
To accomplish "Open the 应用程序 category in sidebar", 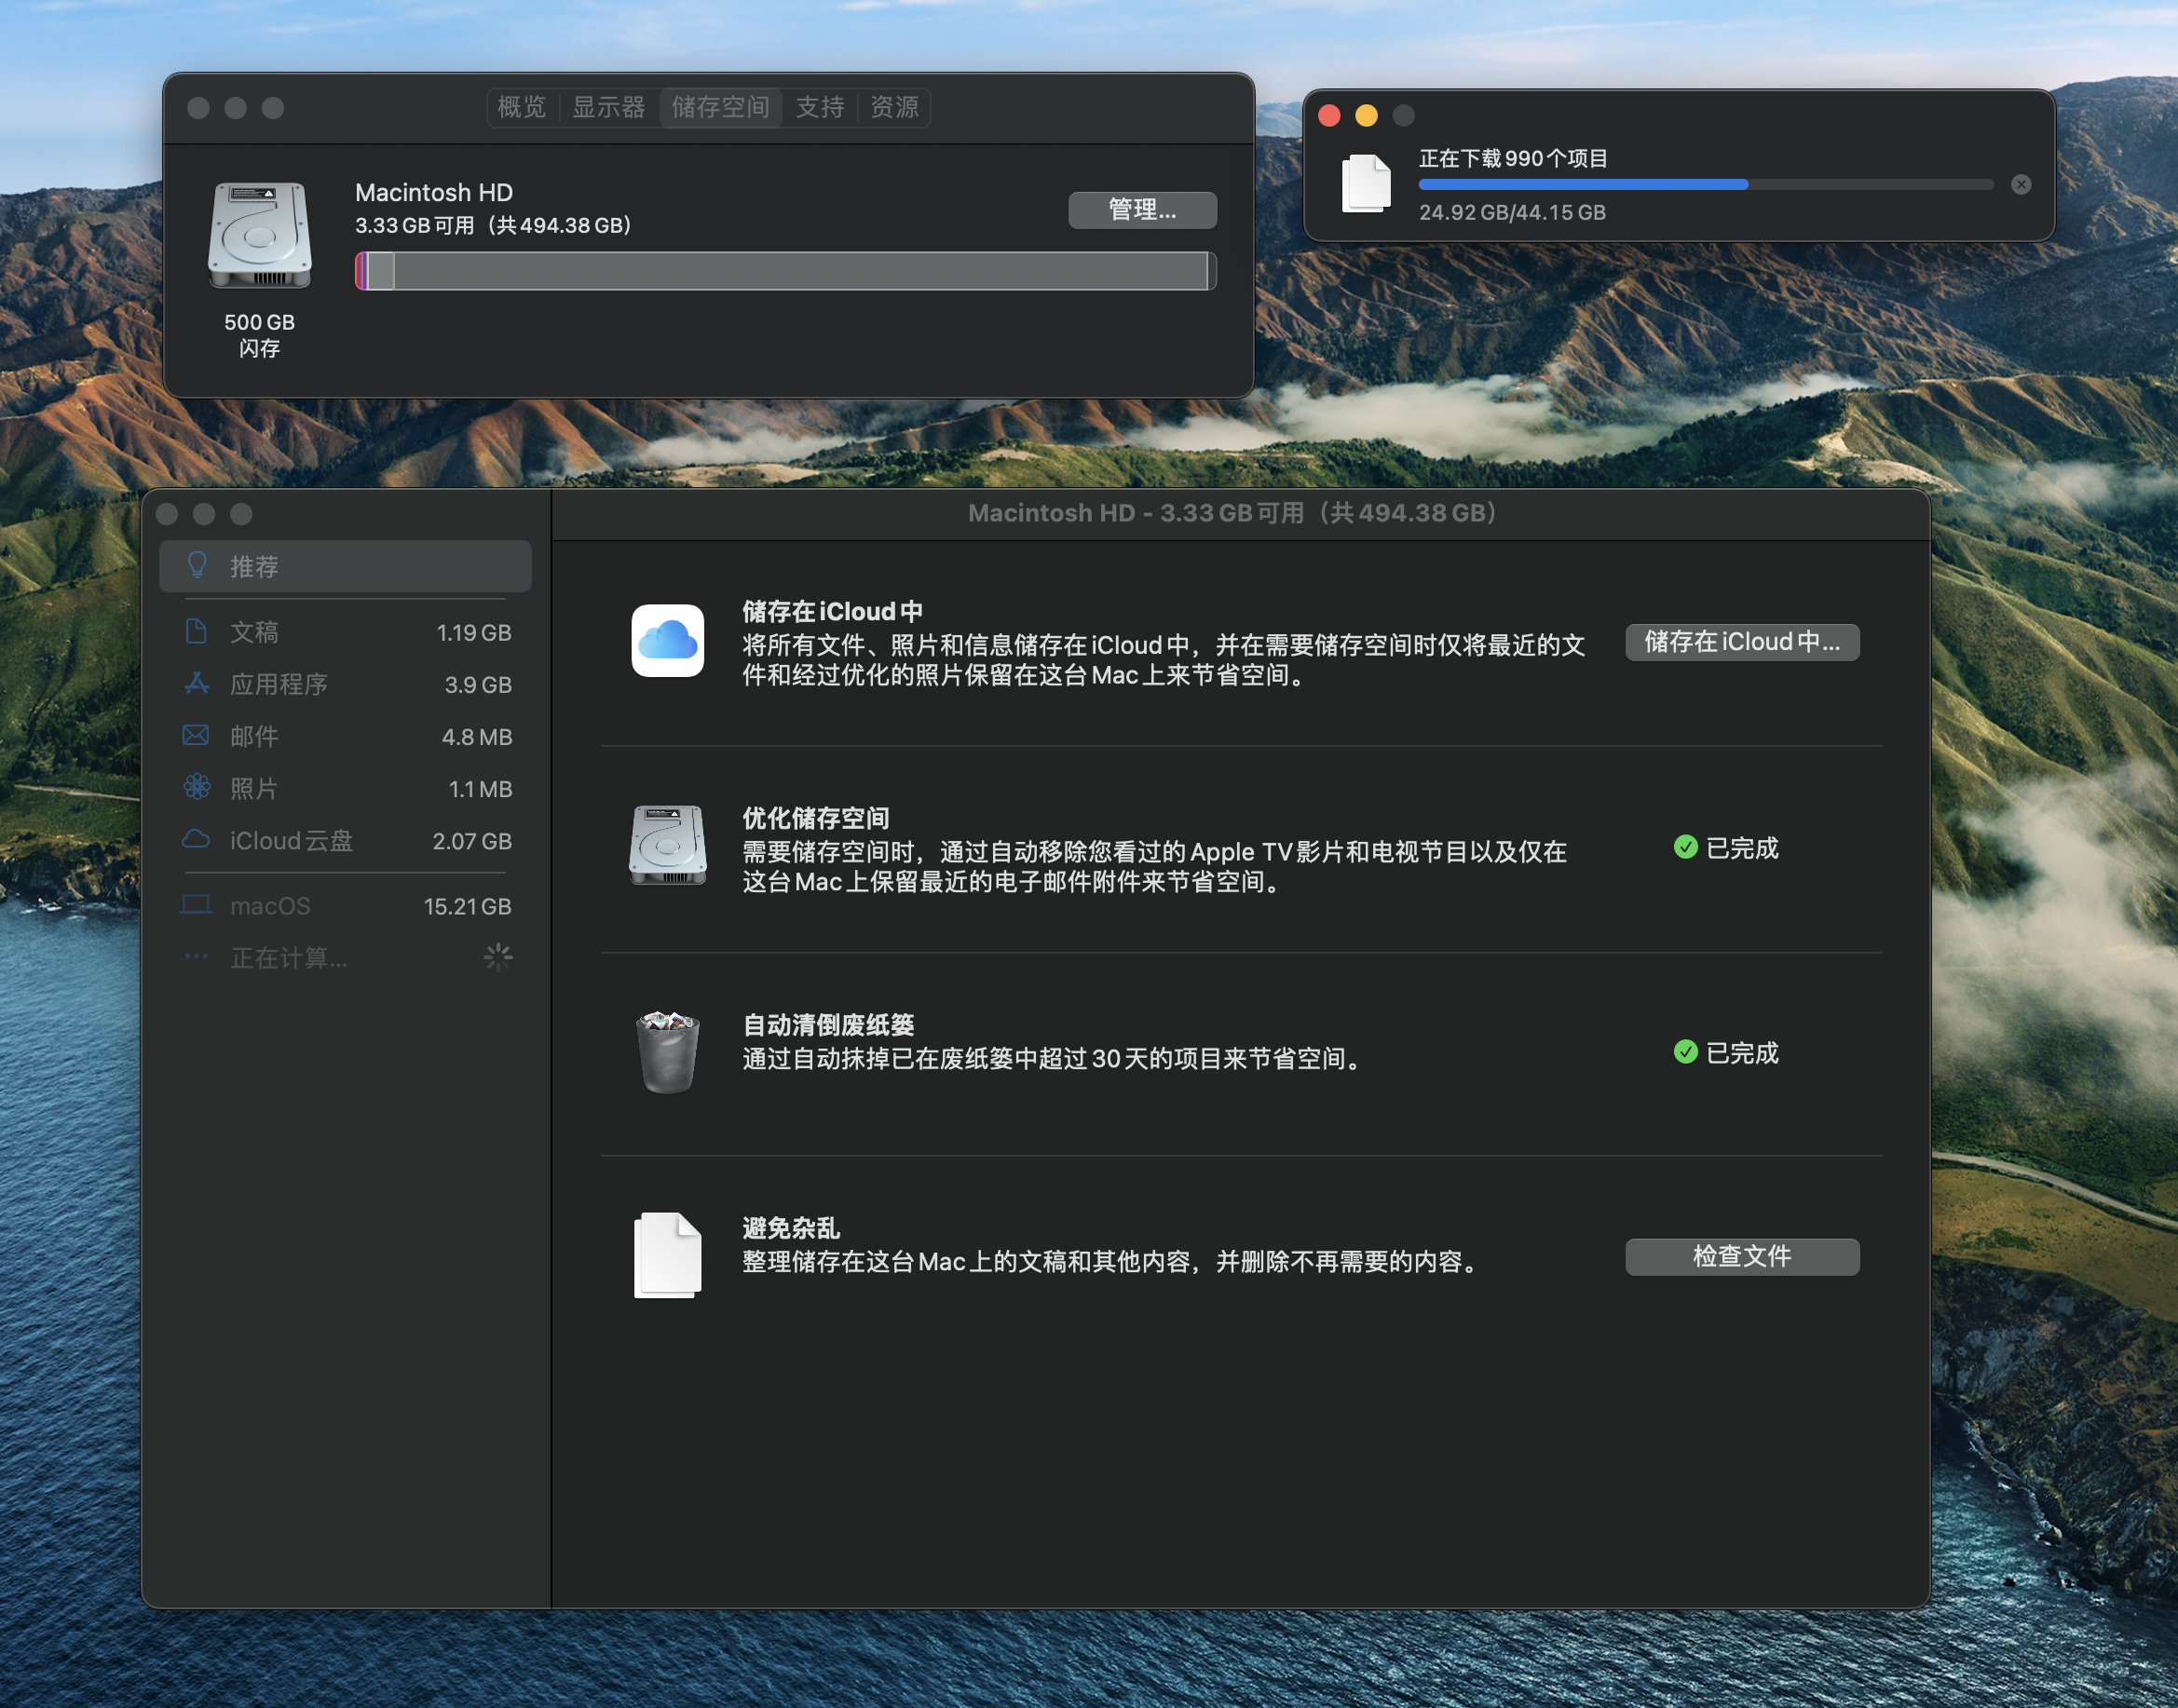I will [x=345, y=685].
